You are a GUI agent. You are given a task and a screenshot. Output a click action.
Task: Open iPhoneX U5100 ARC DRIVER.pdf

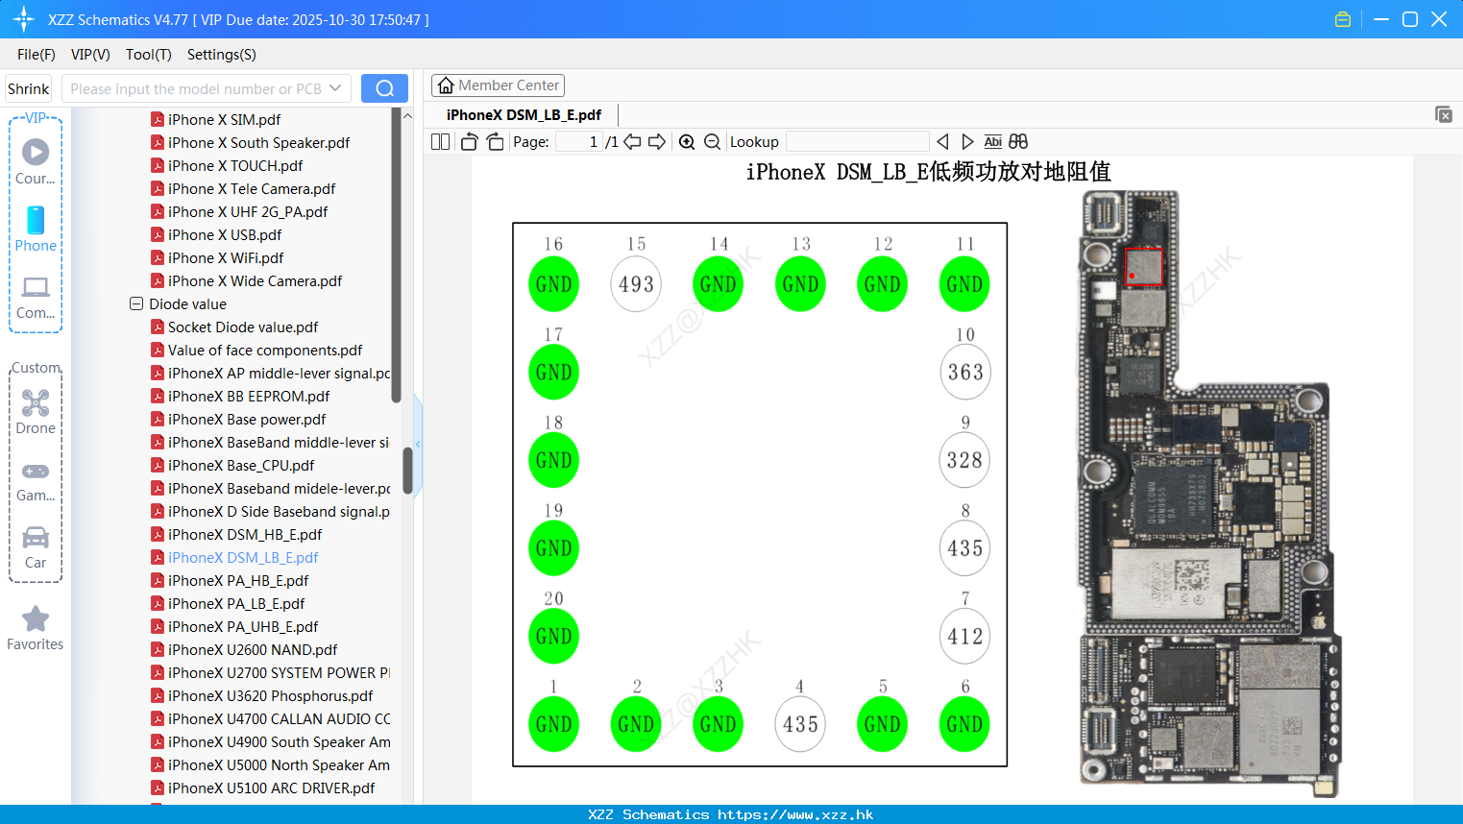[x=271, y=788]
